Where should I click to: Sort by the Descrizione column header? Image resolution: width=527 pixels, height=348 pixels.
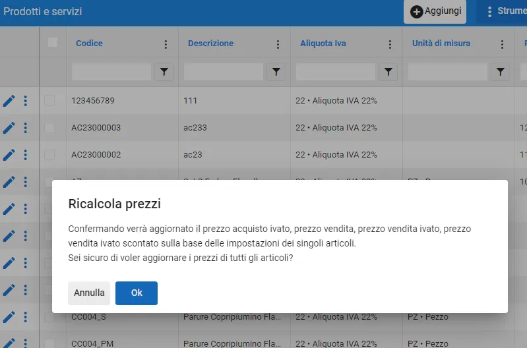[210, 43]
